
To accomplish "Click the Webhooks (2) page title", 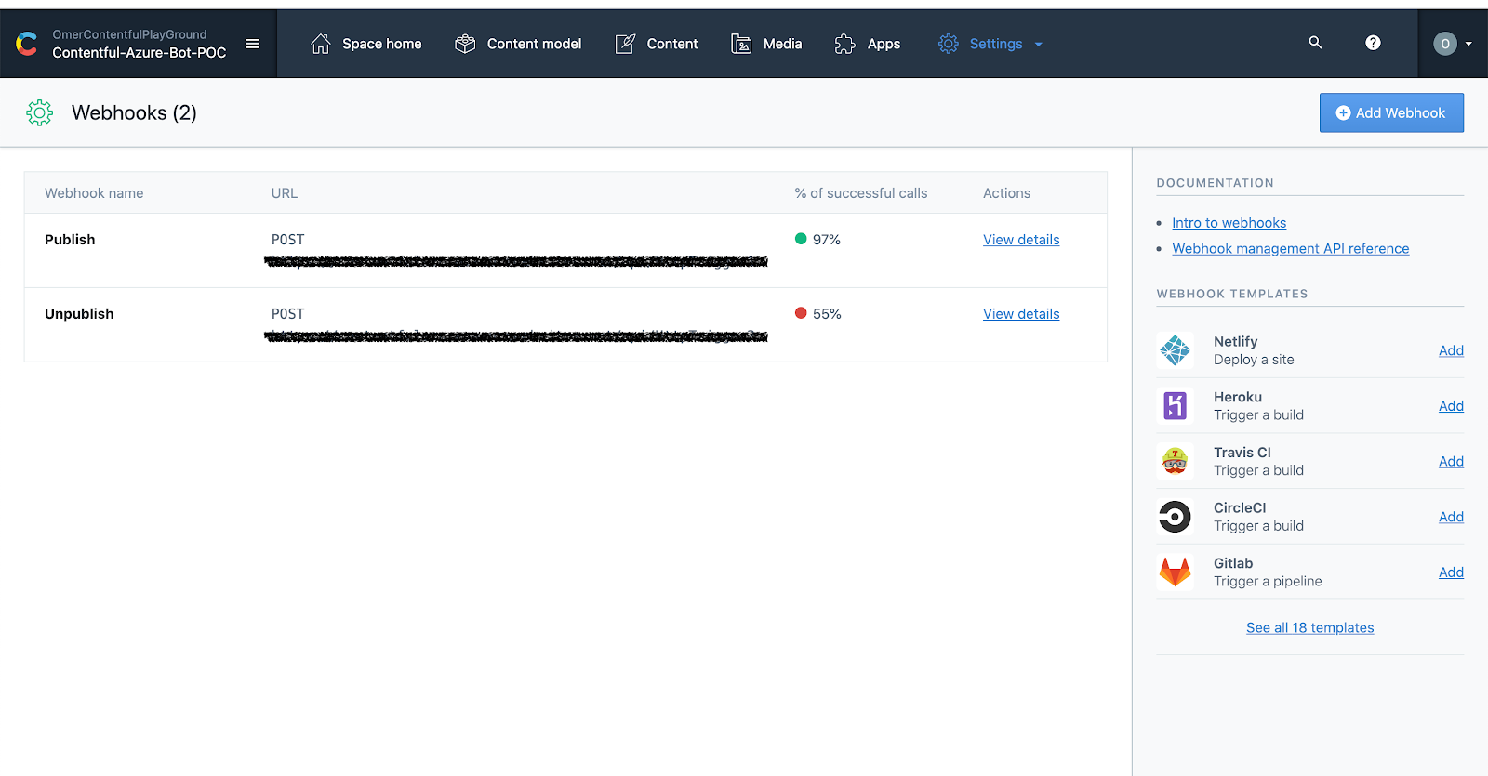I will (134, 113).
